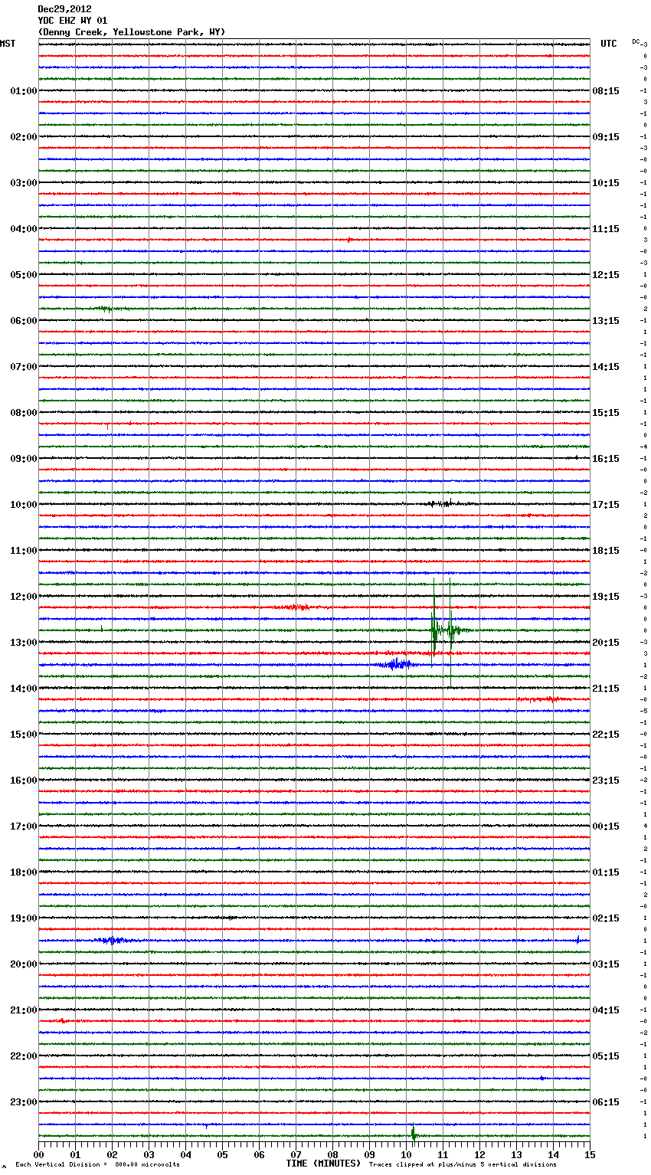The width and height of the screenshot is (651, 1175).
Task: Click the 05 minute axis tick
Action: point(222,1154)
